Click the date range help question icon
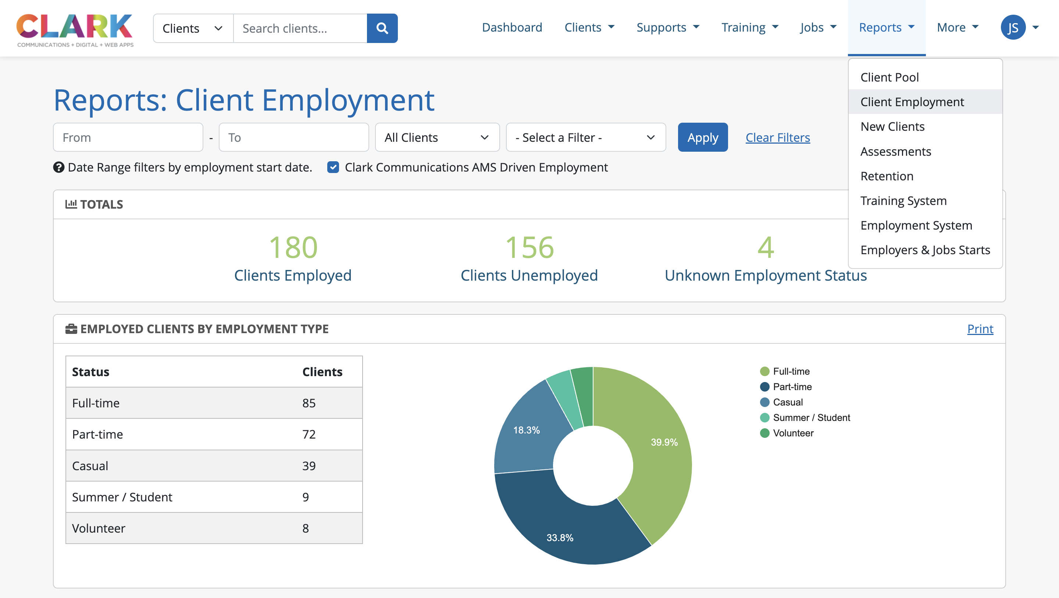Image resolution: width=1059 pixels, height=598 pixels. (59, 167)
